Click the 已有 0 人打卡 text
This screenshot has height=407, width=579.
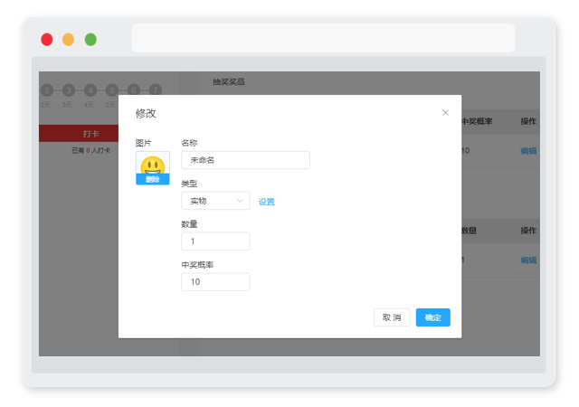click(x=90, y=151)
